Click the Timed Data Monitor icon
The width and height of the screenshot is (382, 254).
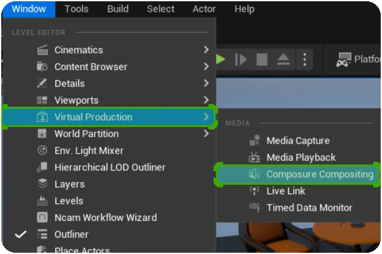[254, 208]
